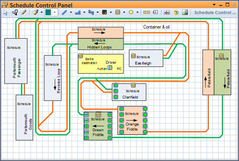Select the arrow pointer tool
The height and width of the screenshot is (161, 239).
[6, 12]
